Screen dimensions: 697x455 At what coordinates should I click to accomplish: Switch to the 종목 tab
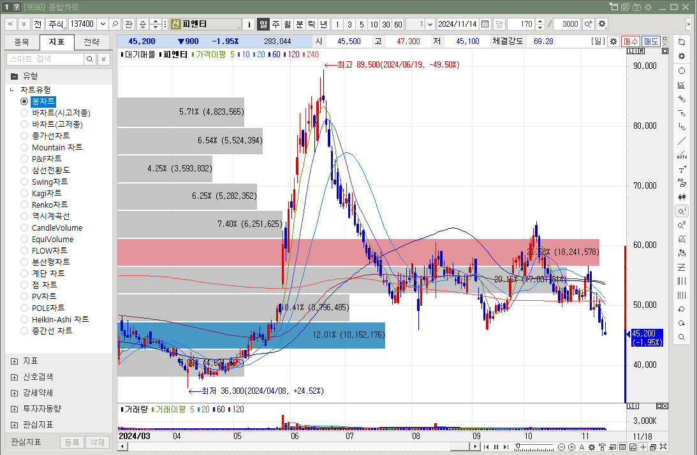click(x=21, y=42)
